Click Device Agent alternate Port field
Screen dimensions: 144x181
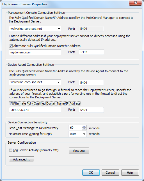pyautogui.click(x=91, y=110)
